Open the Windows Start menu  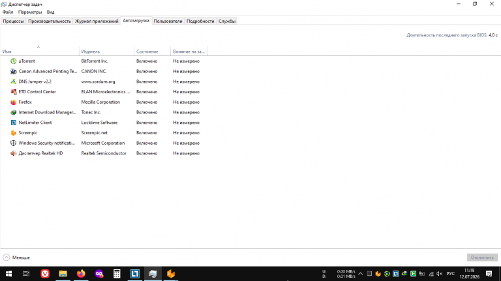click(x=8, y=274)
